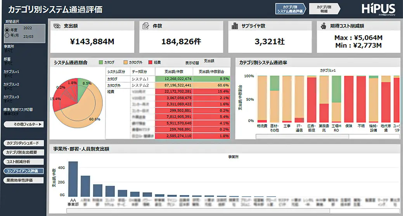Click the green カタログ legend swatch
The image size is (403, 216).
click(101, 62)
